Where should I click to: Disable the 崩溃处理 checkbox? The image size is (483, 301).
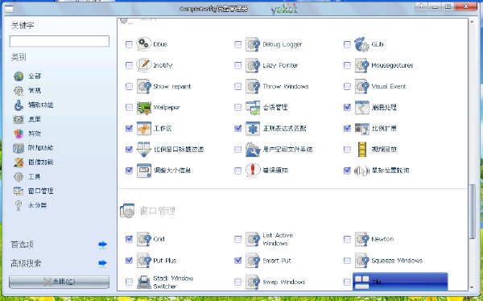(x=347, y=107)
